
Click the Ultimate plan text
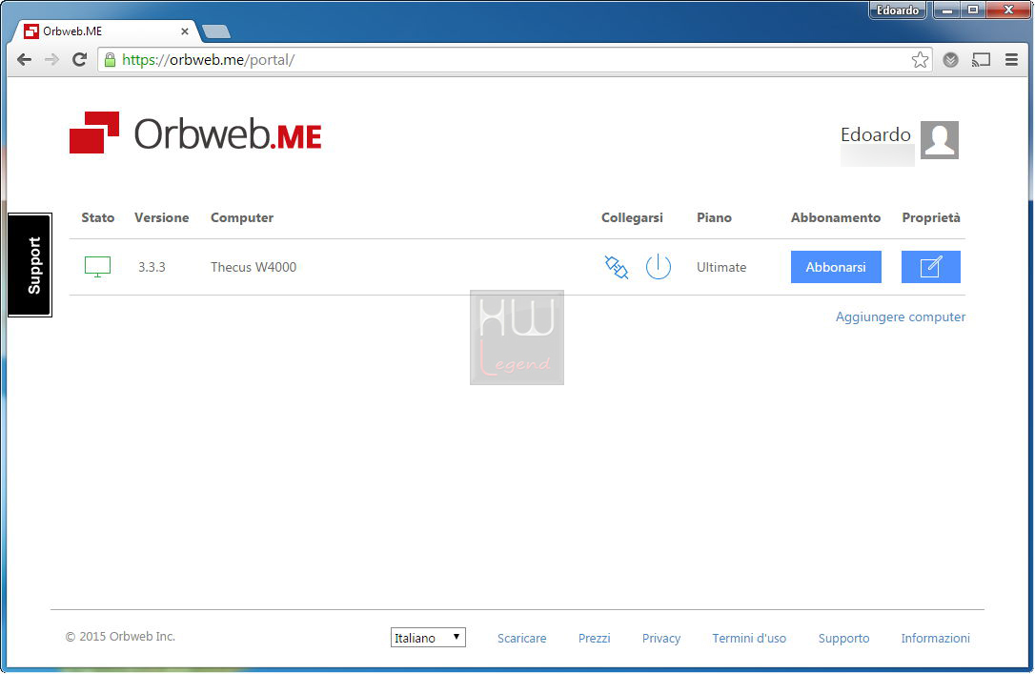click(721, 267)
